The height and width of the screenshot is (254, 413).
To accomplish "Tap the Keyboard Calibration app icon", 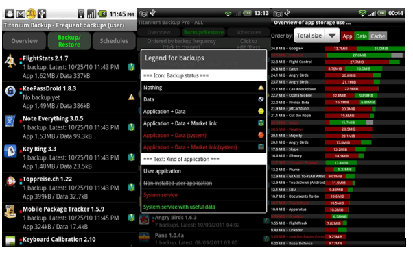I will click(10, 241).
